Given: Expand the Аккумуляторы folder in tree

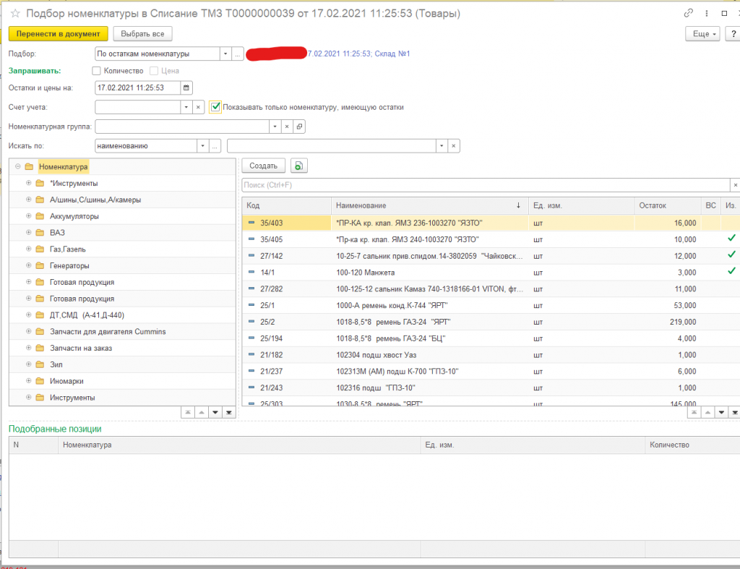Looking at the screenshot, I should click(x=28, y=216).
